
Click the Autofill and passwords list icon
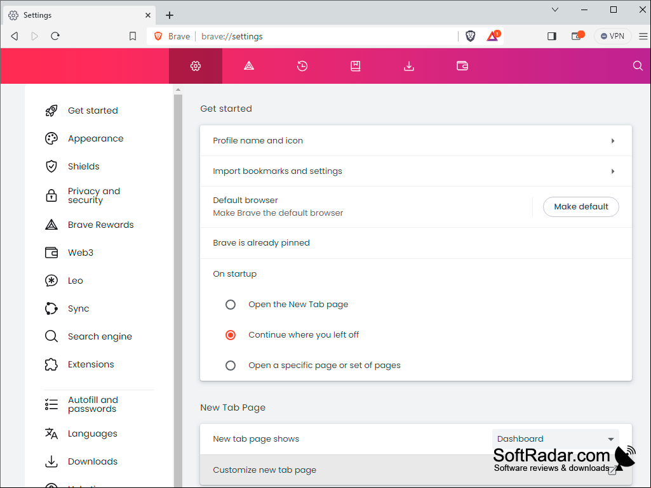51,404
